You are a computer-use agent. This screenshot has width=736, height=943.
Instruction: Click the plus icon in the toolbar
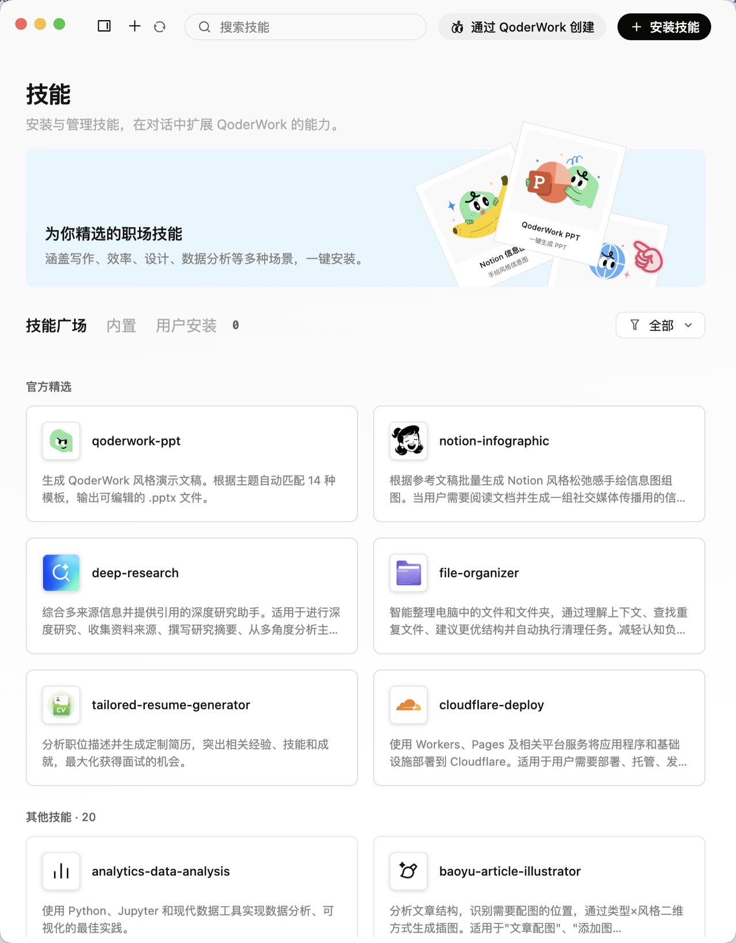coord(135,26)
